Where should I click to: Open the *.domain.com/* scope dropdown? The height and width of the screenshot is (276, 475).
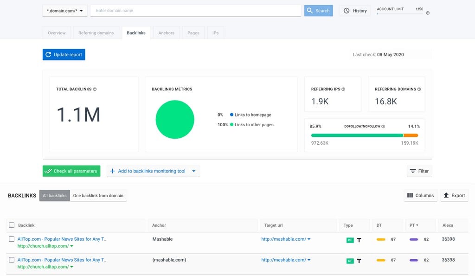click(x=64, y=10)
